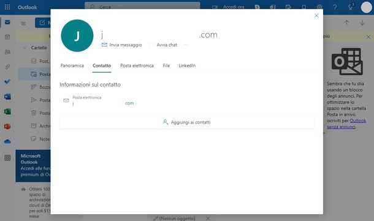Go to next message down arrow
Screen dimensions: 374x221
click(362, 23)
